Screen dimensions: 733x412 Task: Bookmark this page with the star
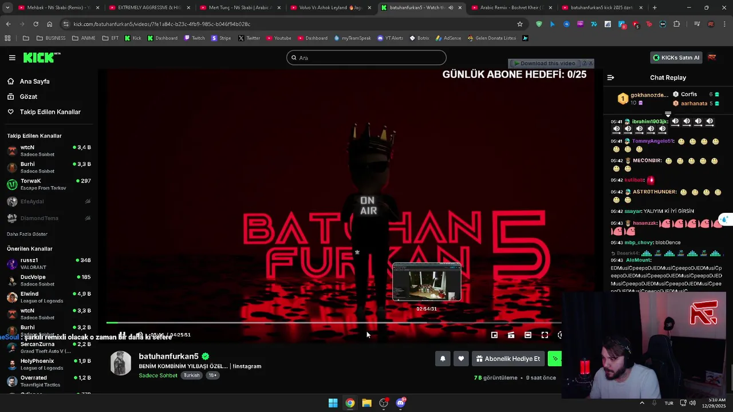[519, 24]
